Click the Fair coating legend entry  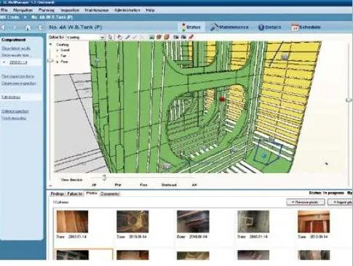[x=63, y=56]
